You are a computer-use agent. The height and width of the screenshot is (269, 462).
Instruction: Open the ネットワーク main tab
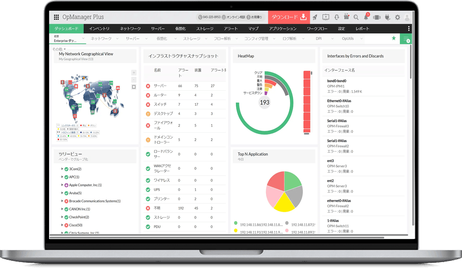(x=130, y=29)
